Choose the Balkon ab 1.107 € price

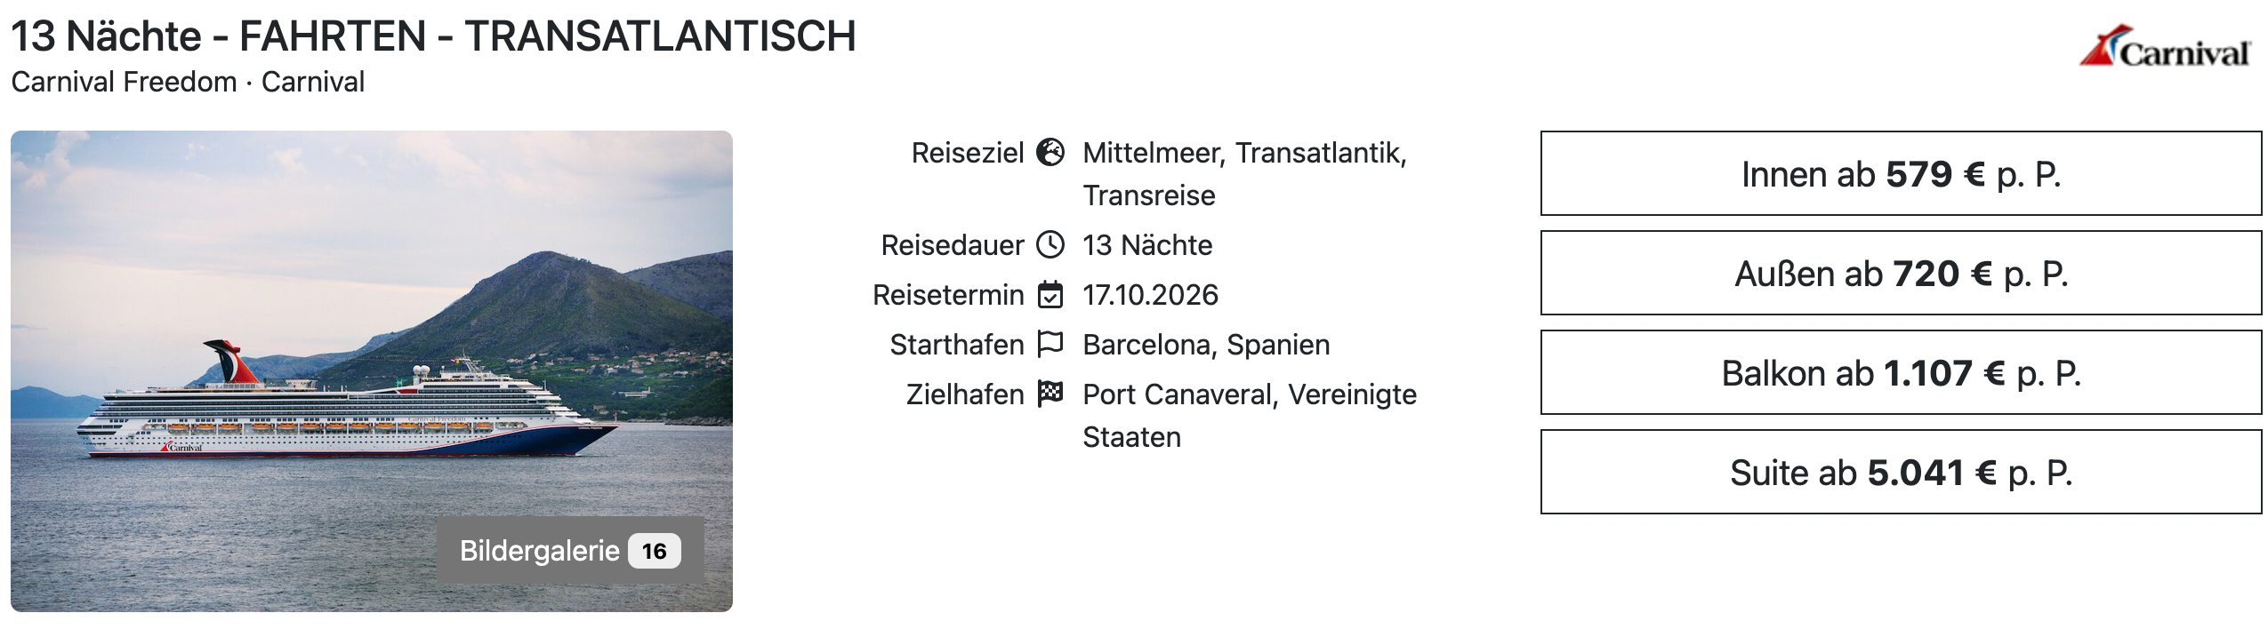(1901, 373)
